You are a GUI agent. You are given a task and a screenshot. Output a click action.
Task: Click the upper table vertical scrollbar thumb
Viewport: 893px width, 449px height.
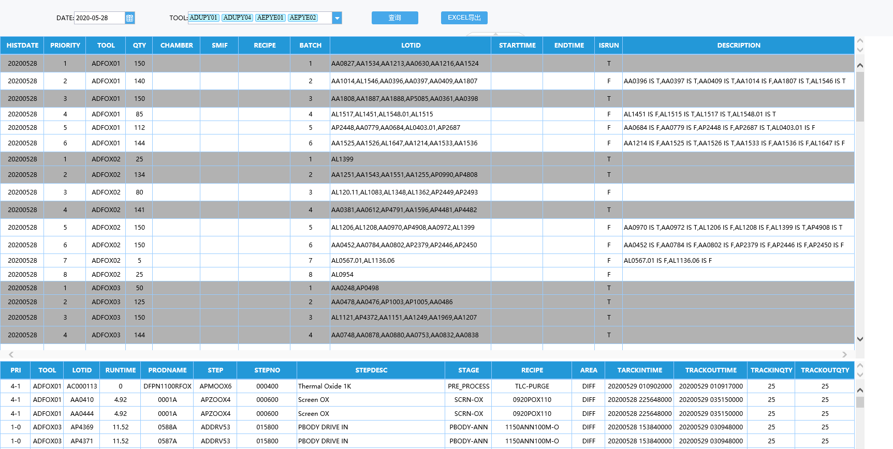coord(860,97)
